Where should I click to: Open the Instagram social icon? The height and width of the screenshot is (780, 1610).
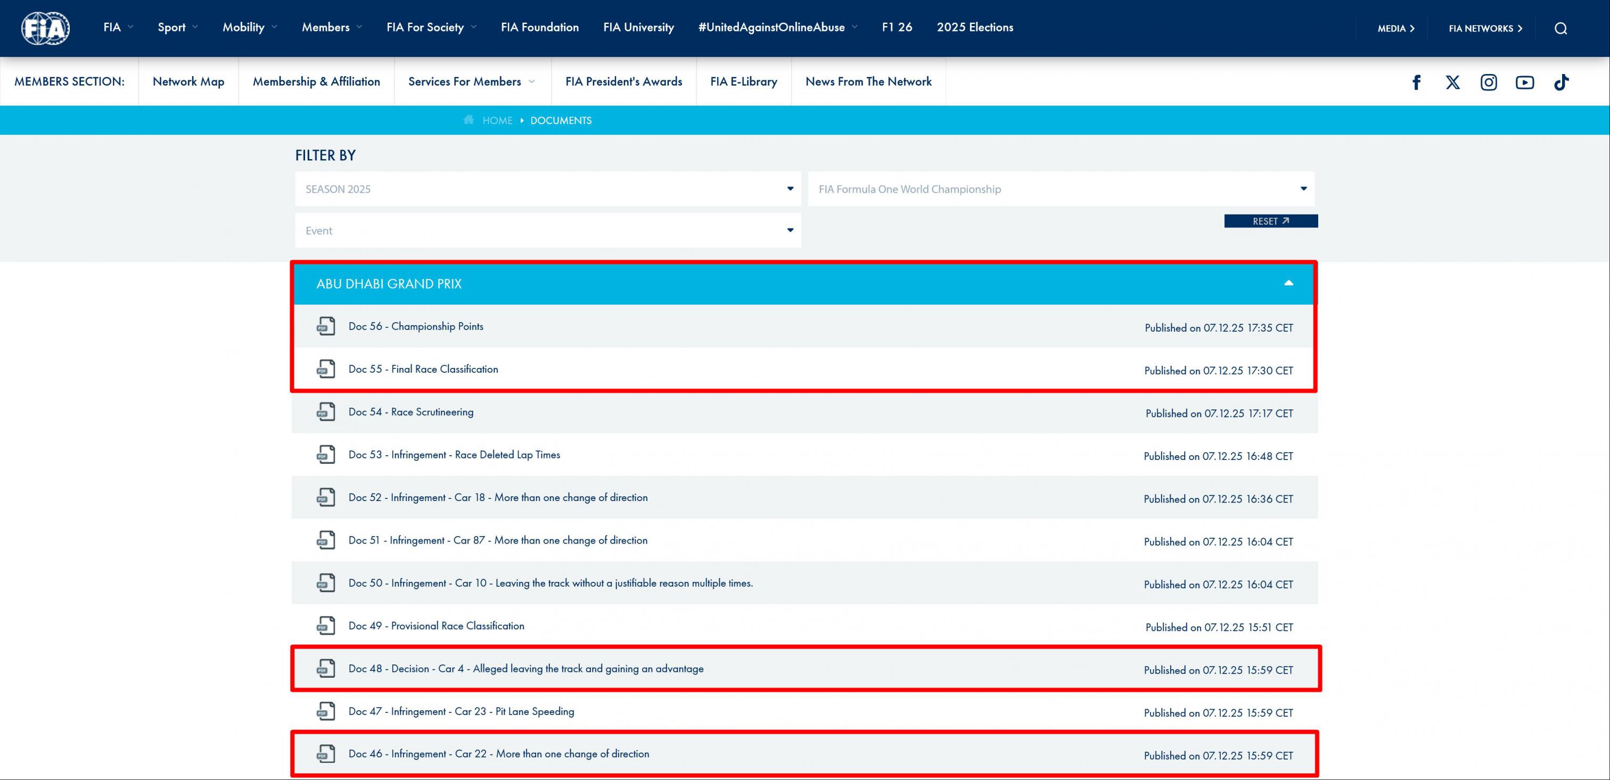[1489, 82]
